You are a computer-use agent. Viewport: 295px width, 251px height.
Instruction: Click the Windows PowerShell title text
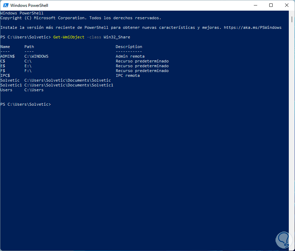[x=29, y=5]
